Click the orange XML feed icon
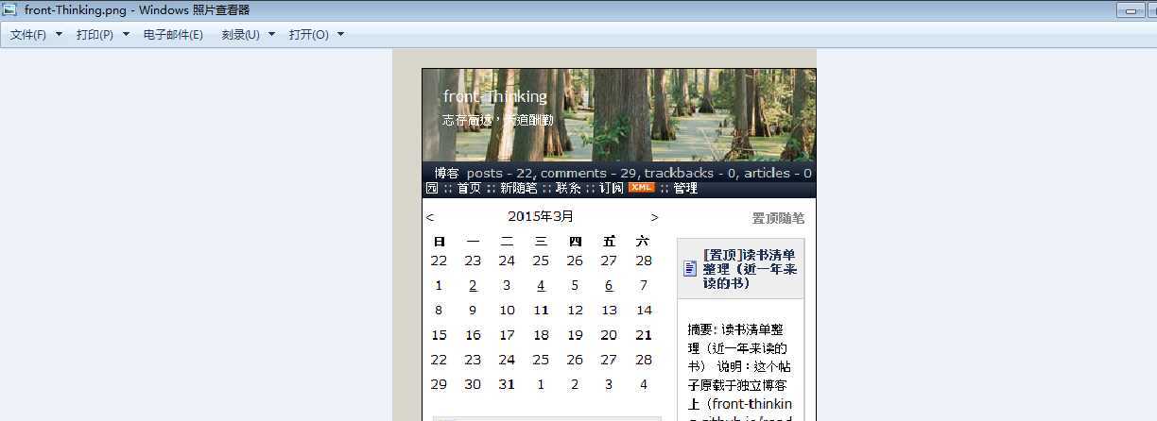The width and height of the screenshot is (1157, 421). pos(641,188)
